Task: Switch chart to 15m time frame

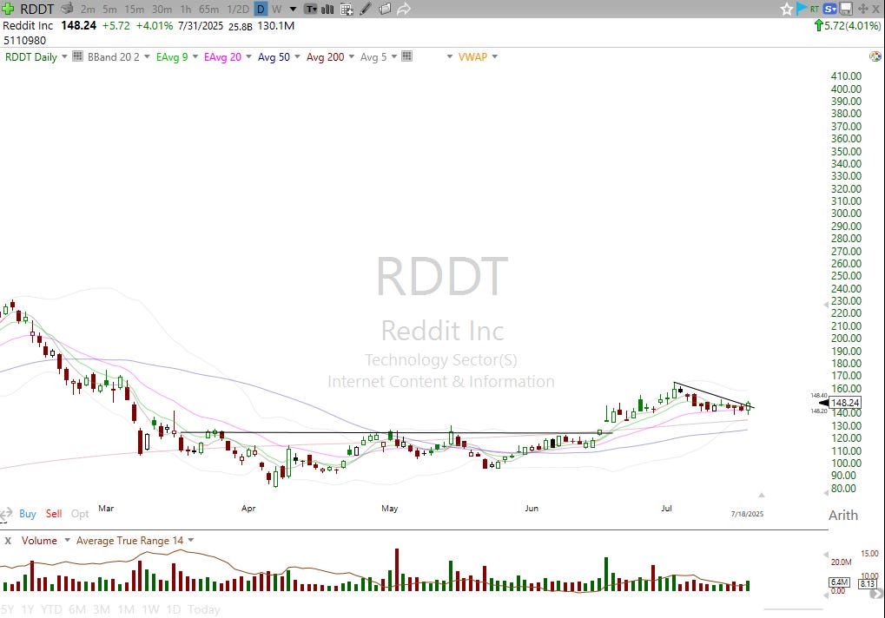Action: point(135,9)
